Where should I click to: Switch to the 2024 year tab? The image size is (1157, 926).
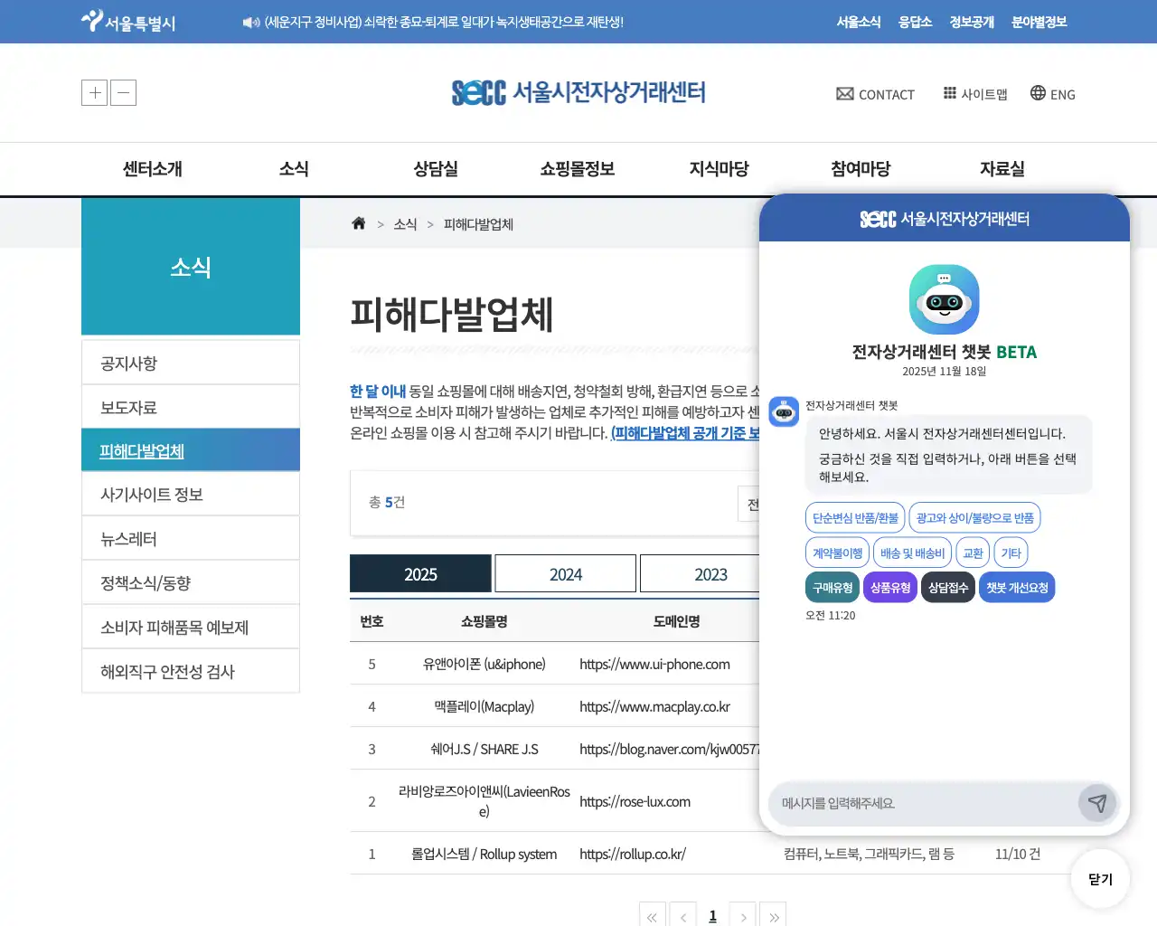click(x=565, y=573)
